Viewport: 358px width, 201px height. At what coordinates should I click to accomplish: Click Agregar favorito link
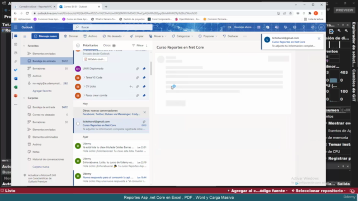tap(42, 91)
